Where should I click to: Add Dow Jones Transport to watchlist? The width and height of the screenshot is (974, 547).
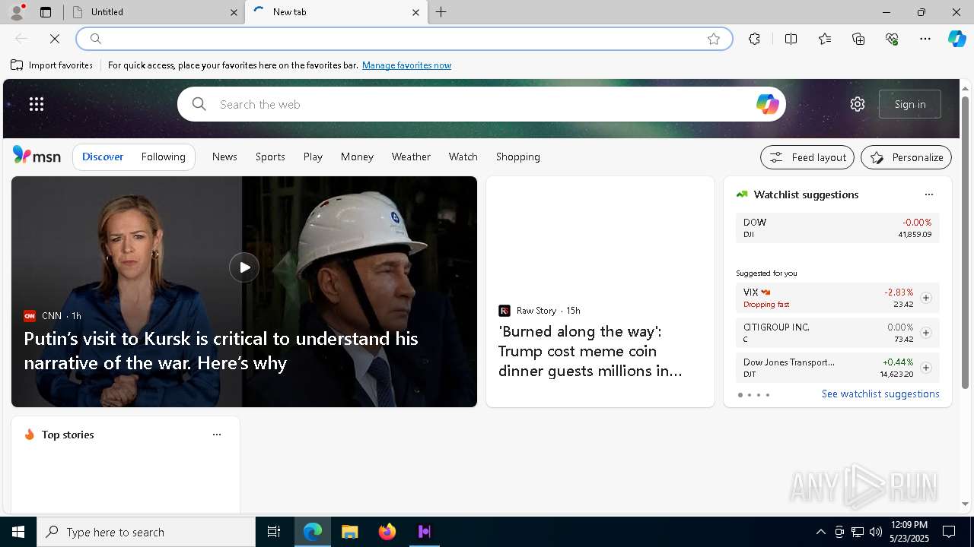926,368
